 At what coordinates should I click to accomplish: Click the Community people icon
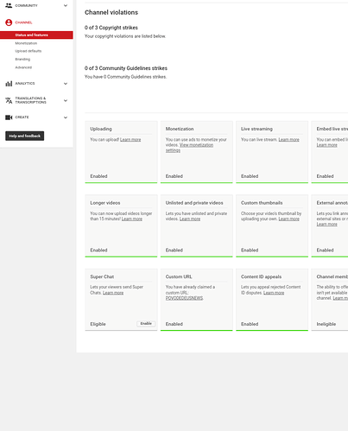[9, 5]
